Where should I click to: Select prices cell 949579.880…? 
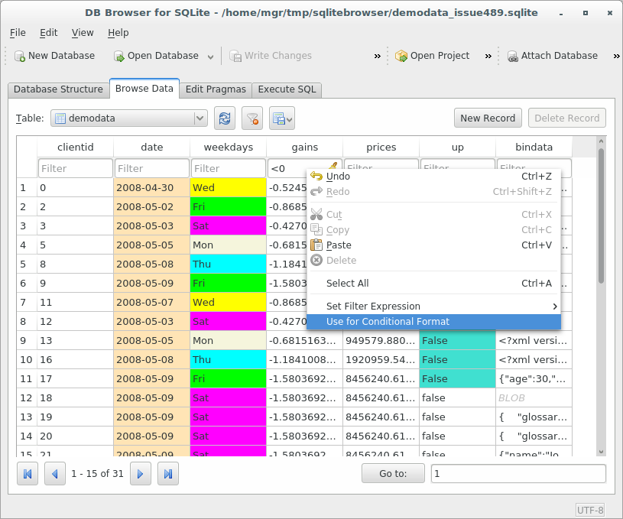[381, 341]
